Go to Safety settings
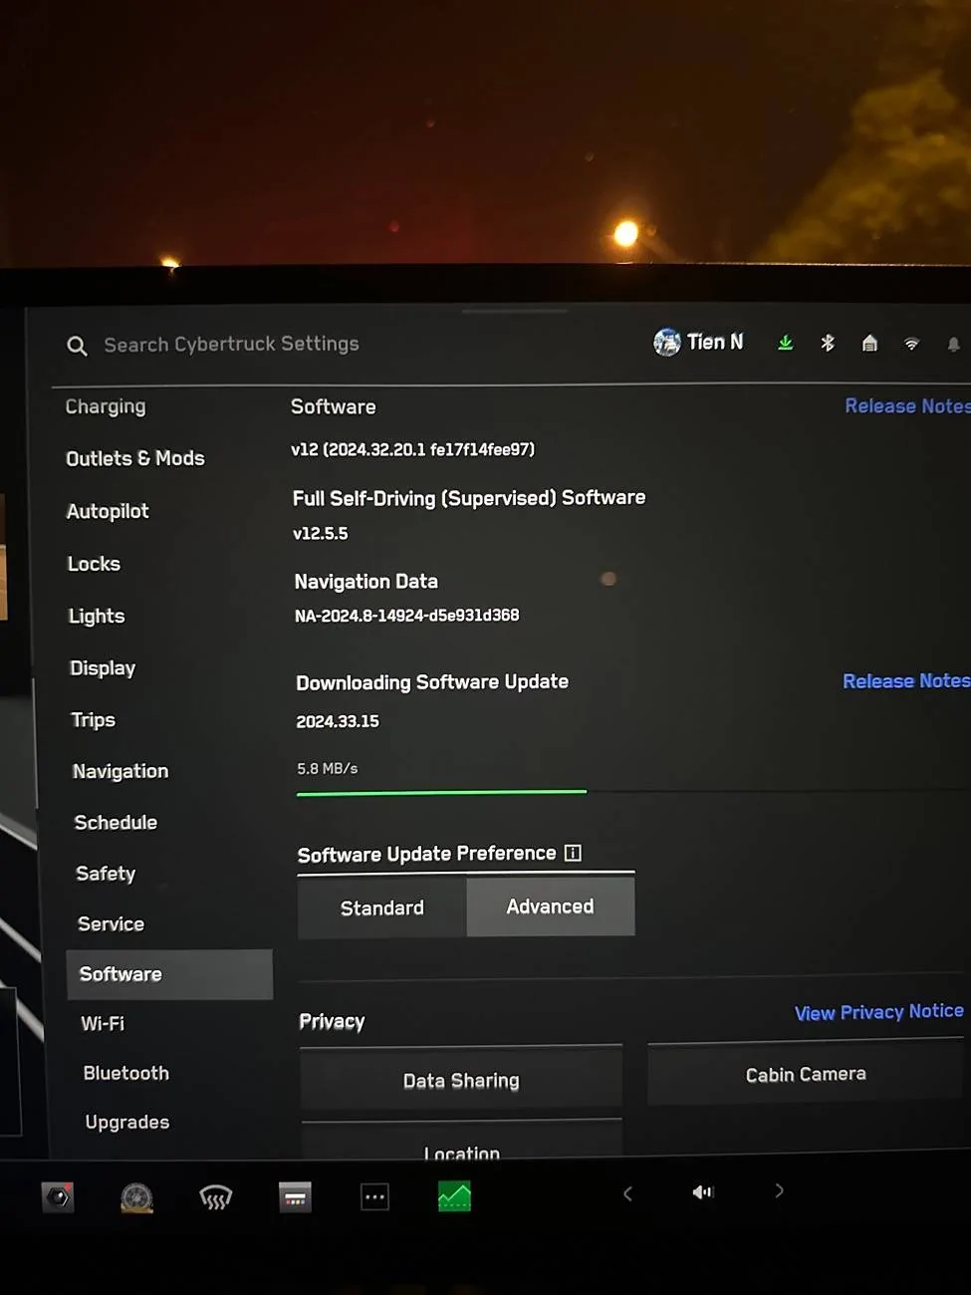The width and height of the screenshot is (971, 1295). coord(106,874)
